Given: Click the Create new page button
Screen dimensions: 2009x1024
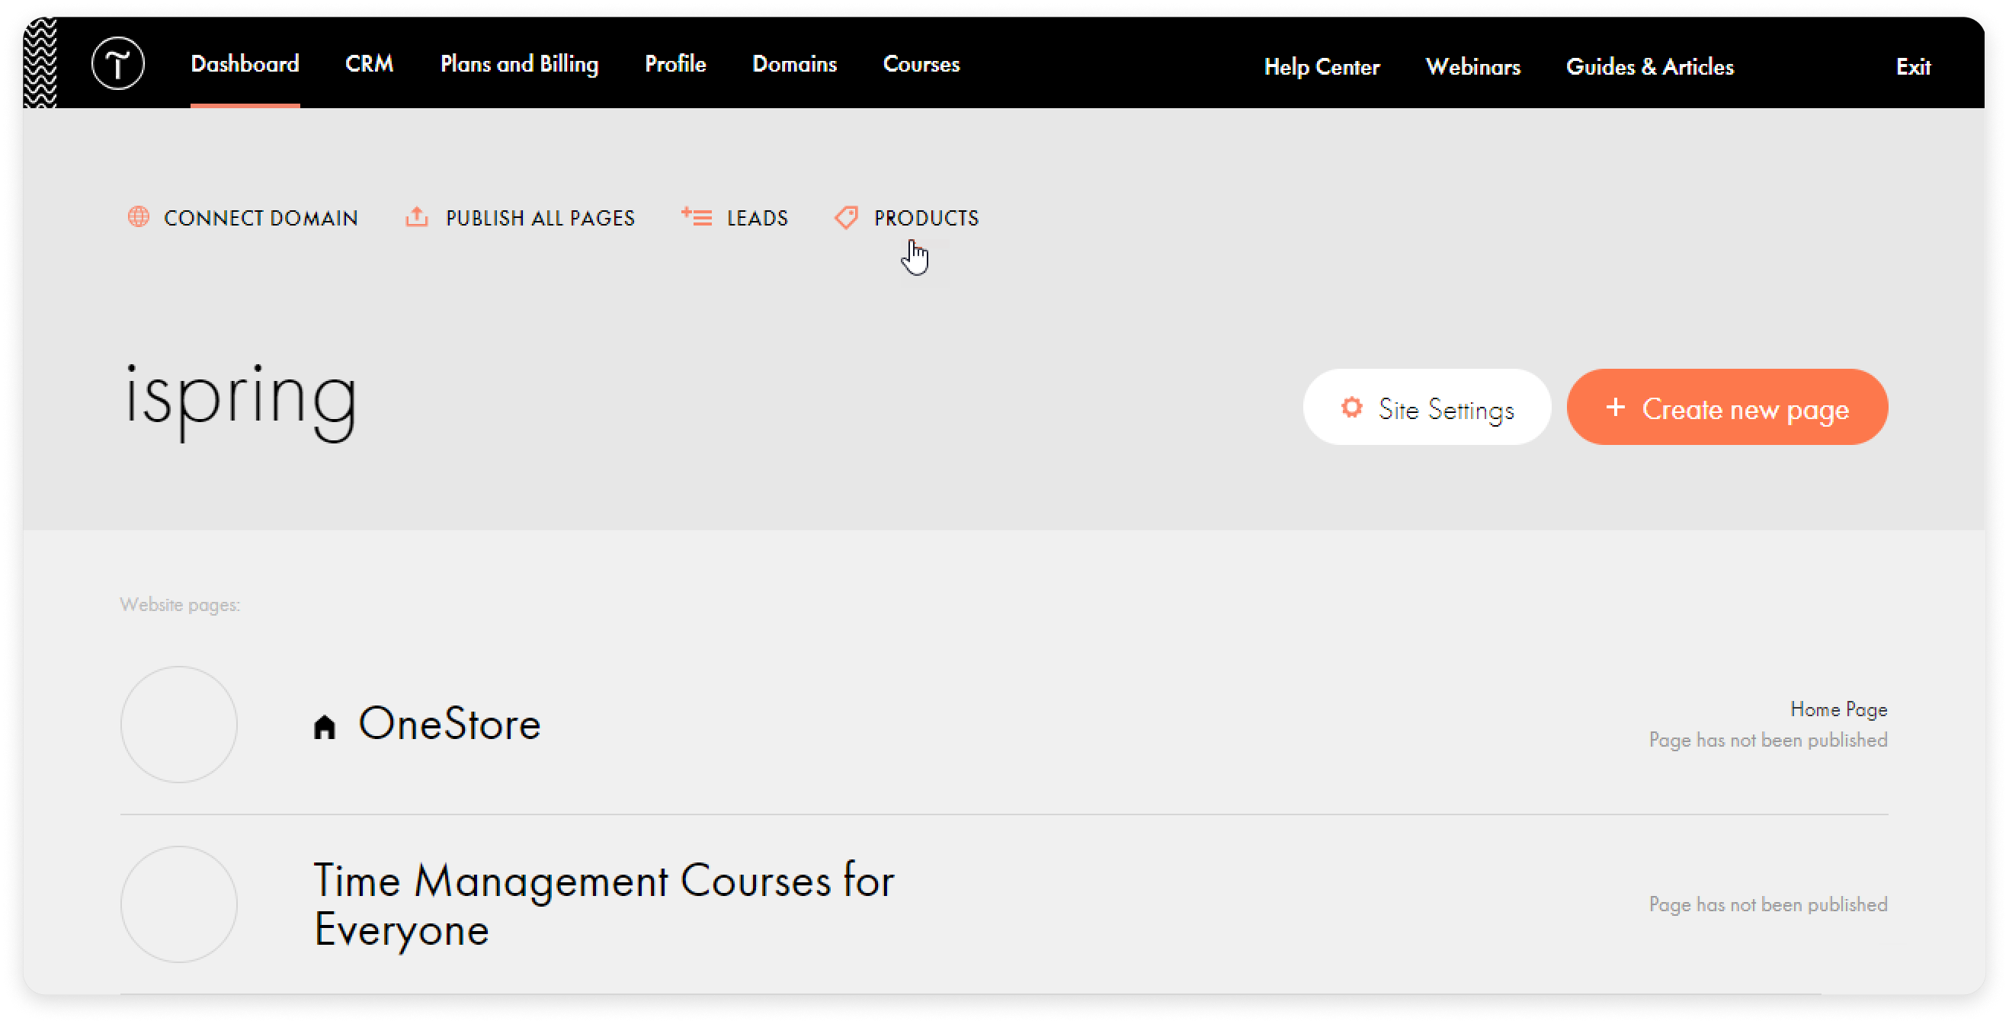Looking at the screenshot, I should point(1727,407).
